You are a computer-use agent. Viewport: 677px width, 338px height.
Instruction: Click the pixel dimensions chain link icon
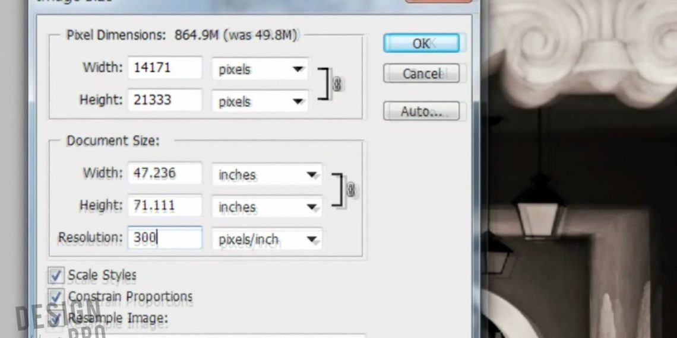[337, 85]
